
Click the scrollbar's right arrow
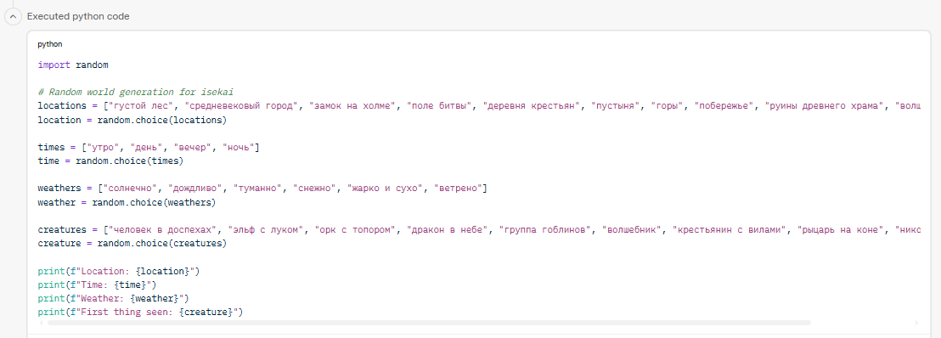point(916,323)
